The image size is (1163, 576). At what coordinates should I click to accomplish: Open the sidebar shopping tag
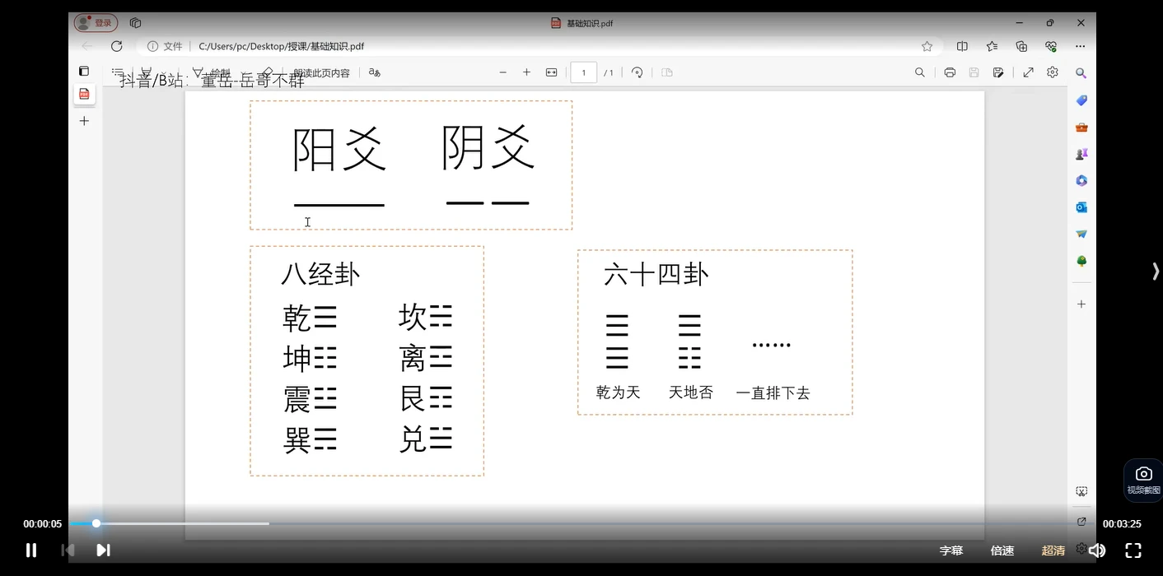1081,100
